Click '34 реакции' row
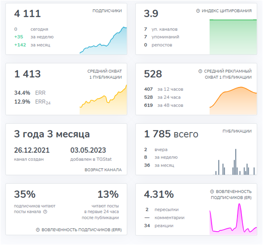 (159, 226)
